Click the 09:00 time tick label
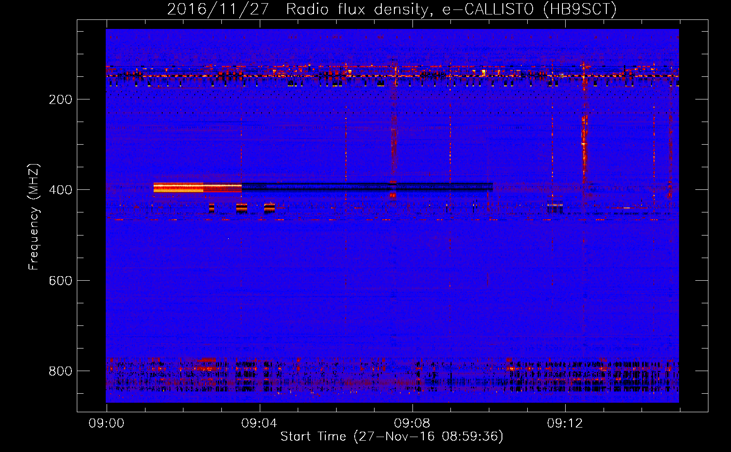 click(x=107, y=424)
